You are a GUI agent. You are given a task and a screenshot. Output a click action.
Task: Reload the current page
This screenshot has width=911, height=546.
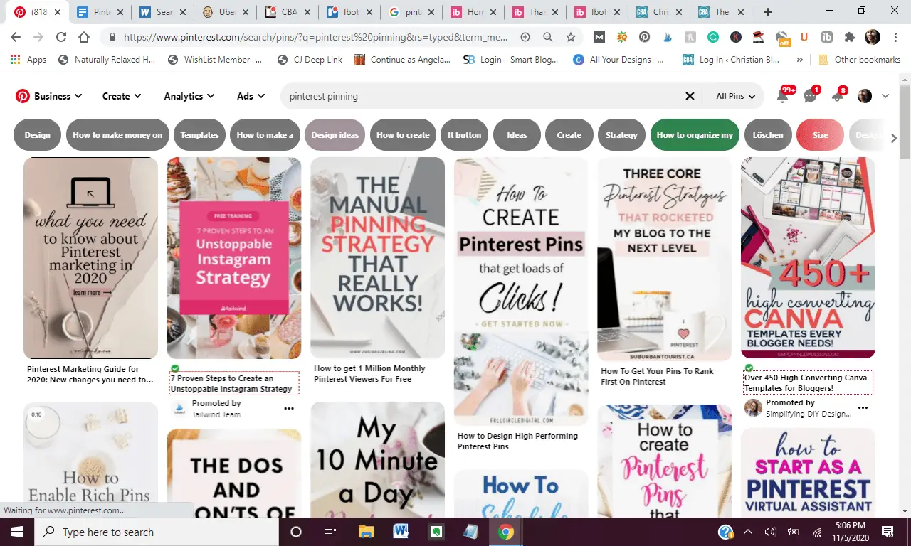(61, 38)
